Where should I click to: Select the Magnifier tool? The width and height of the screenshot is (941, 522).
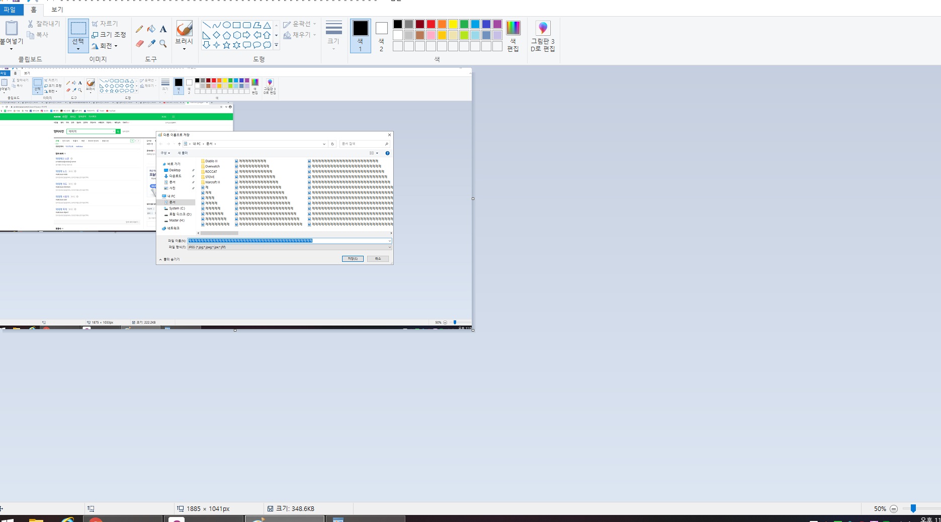(163, 44)
